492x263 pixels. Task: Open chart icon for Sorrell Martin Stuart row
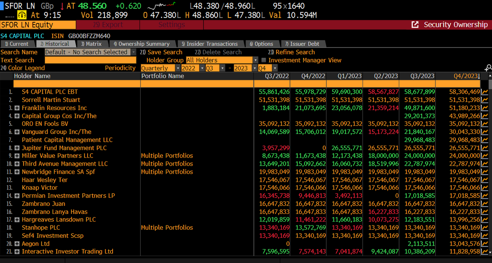pos(484,100)
